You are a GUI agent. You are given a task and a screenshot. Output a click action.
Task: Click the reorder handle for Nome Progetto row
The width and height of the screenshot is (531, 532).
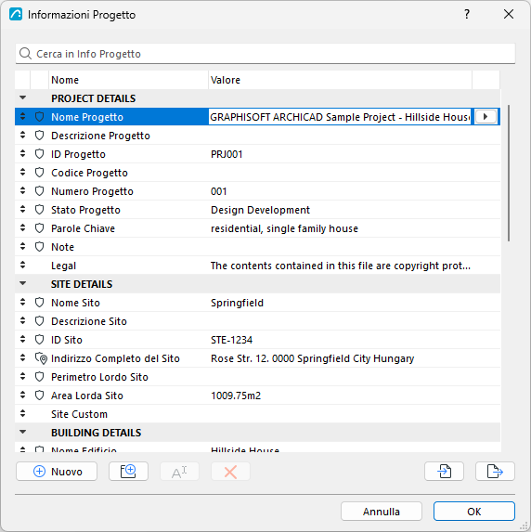point(22,116)
